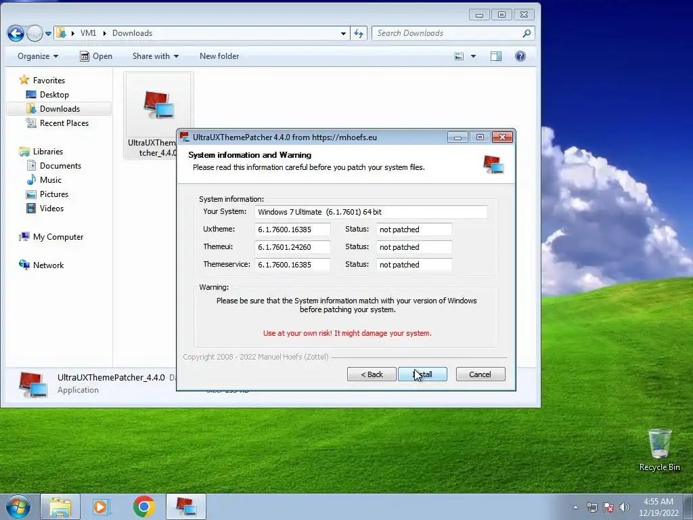693x520 pixels.
Task: Click the Uxtheme status 'not patched' field
Action: [414, 230]
